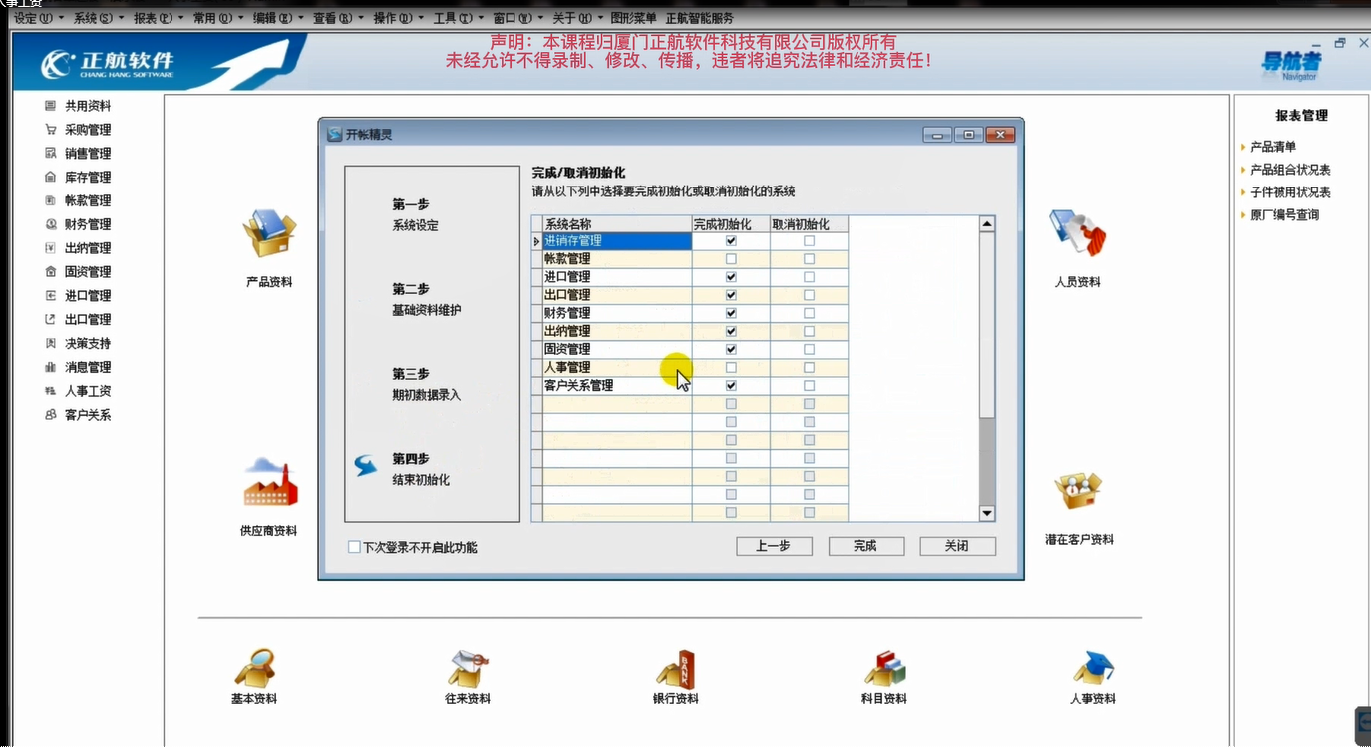Image resolution: width=1371 pixels, height=747 pixels.
Task: Check 完成初始化 for 人事管理
Action: tap(731, 367)
